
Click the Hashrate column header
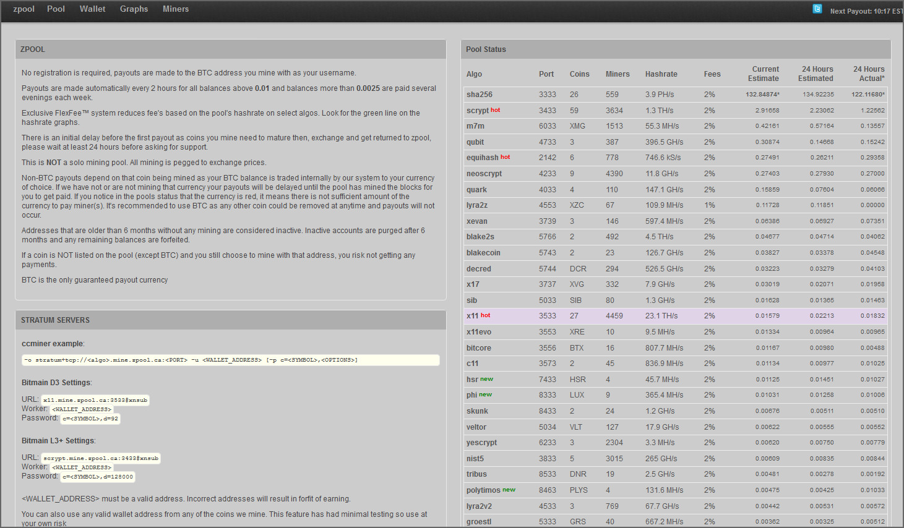tap(661, 74)
